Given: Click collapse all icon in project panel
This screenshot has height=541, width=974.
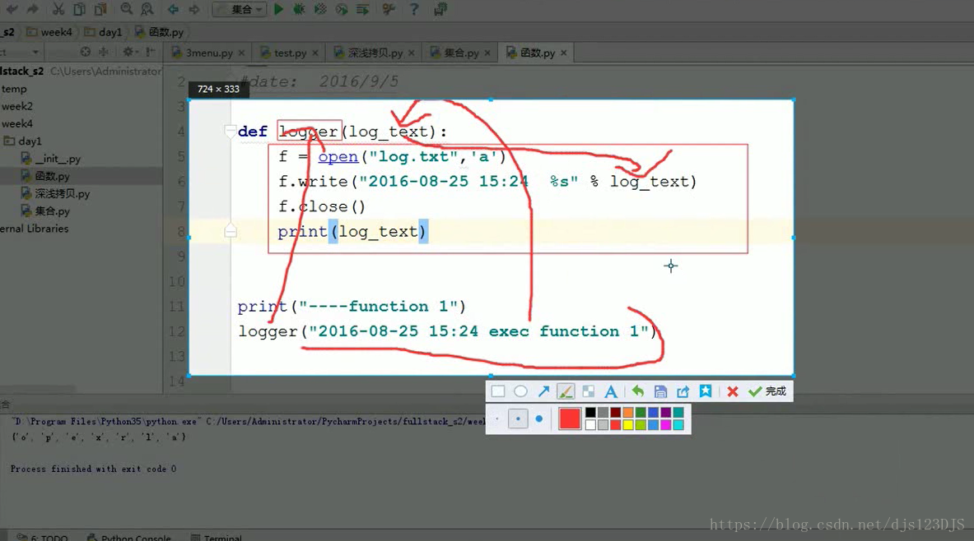Looking at the screenshot, I should tap(103, 52).
